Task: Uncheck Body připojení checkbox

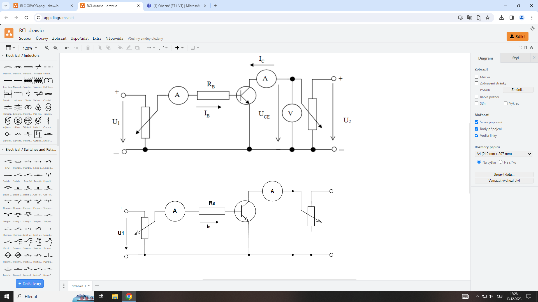Action: click(476, 129)
